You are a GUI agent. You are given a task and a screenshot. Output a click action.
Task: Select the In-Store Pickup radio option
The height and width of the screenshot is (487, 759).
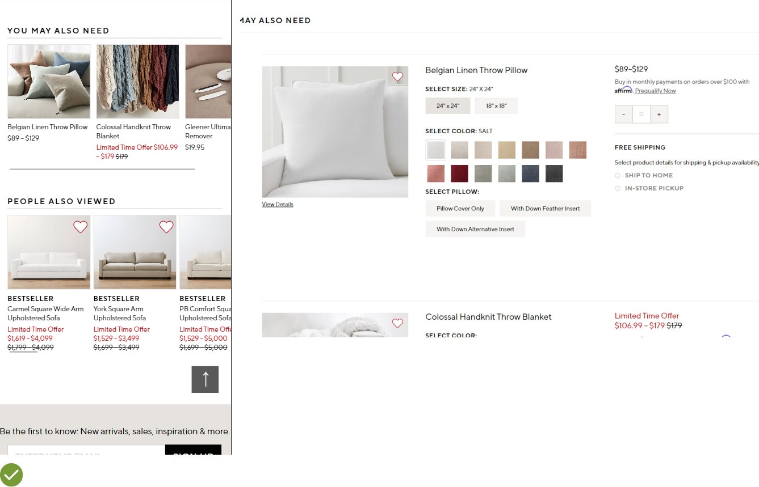click(x=618, y=188)
